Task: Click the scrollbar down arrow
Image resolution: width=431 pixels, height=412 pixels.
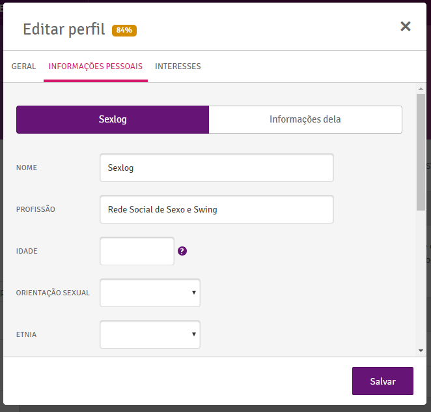Action: point(421,351)
